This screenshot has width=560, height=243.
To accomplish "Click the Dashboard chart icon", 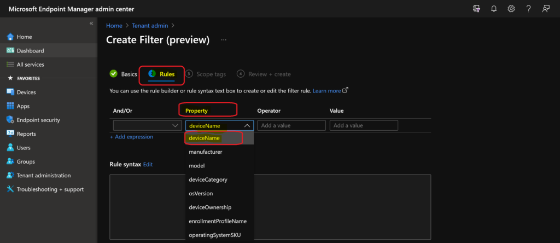I will pyautogui.click(x=10, y=51).
